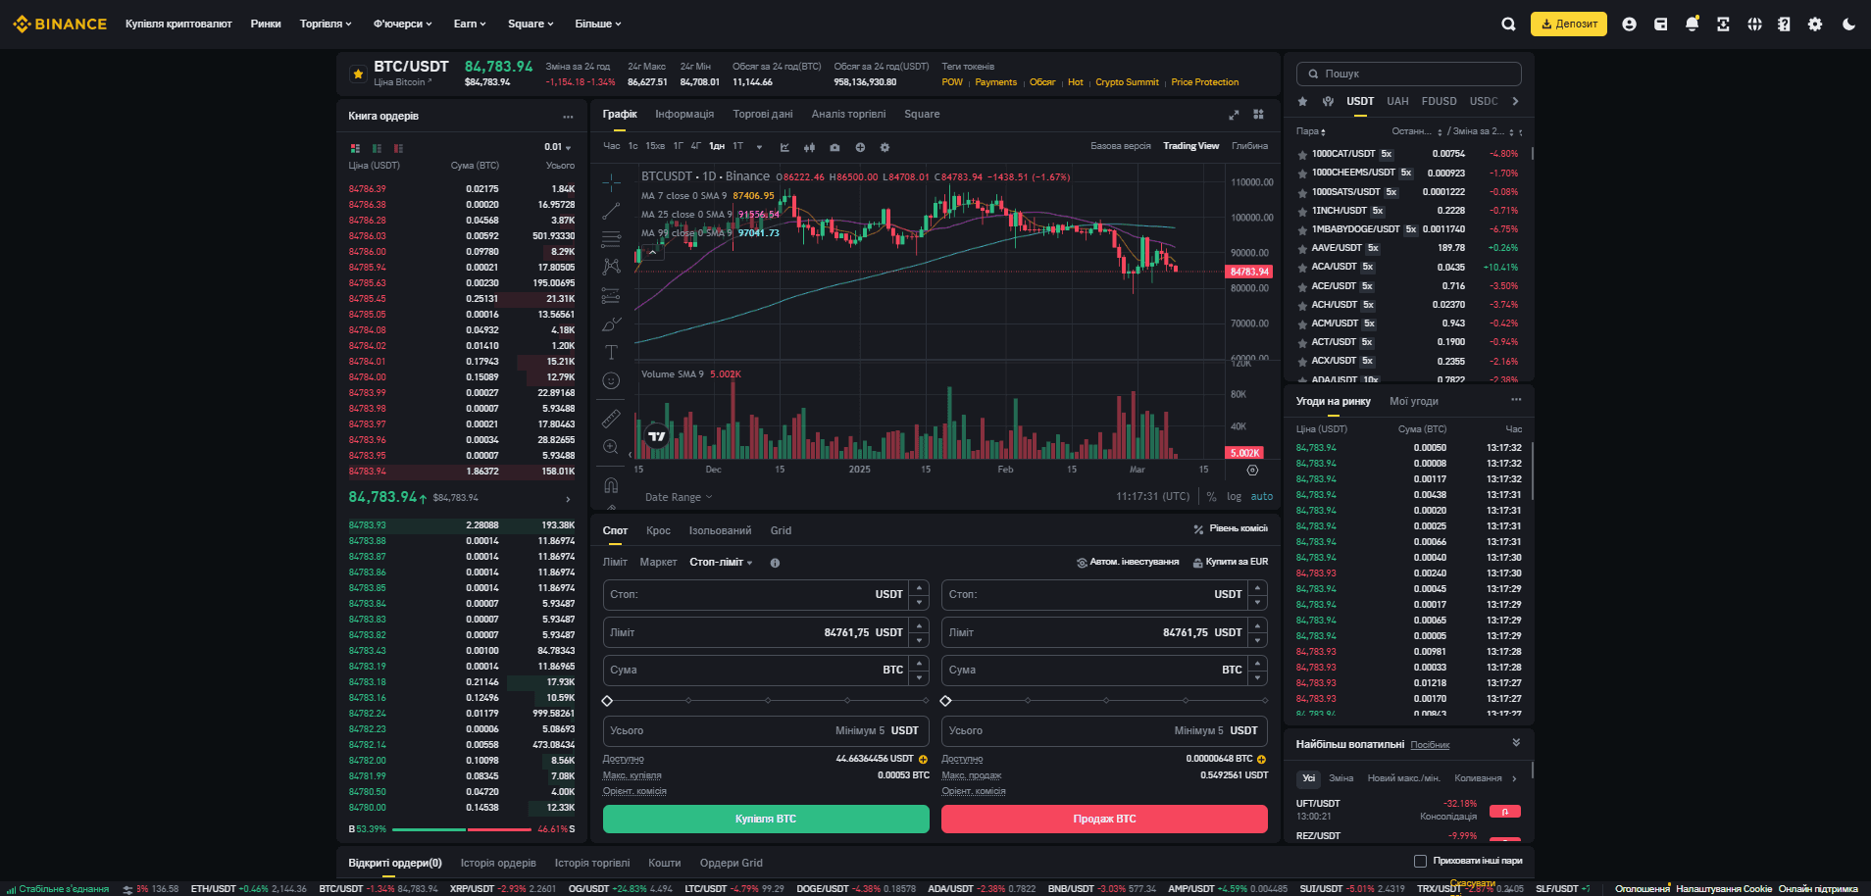The width and height of the screenshot is (1871, 896).
Task: Show only buy orders view icon
Action: tap(377, 148)
